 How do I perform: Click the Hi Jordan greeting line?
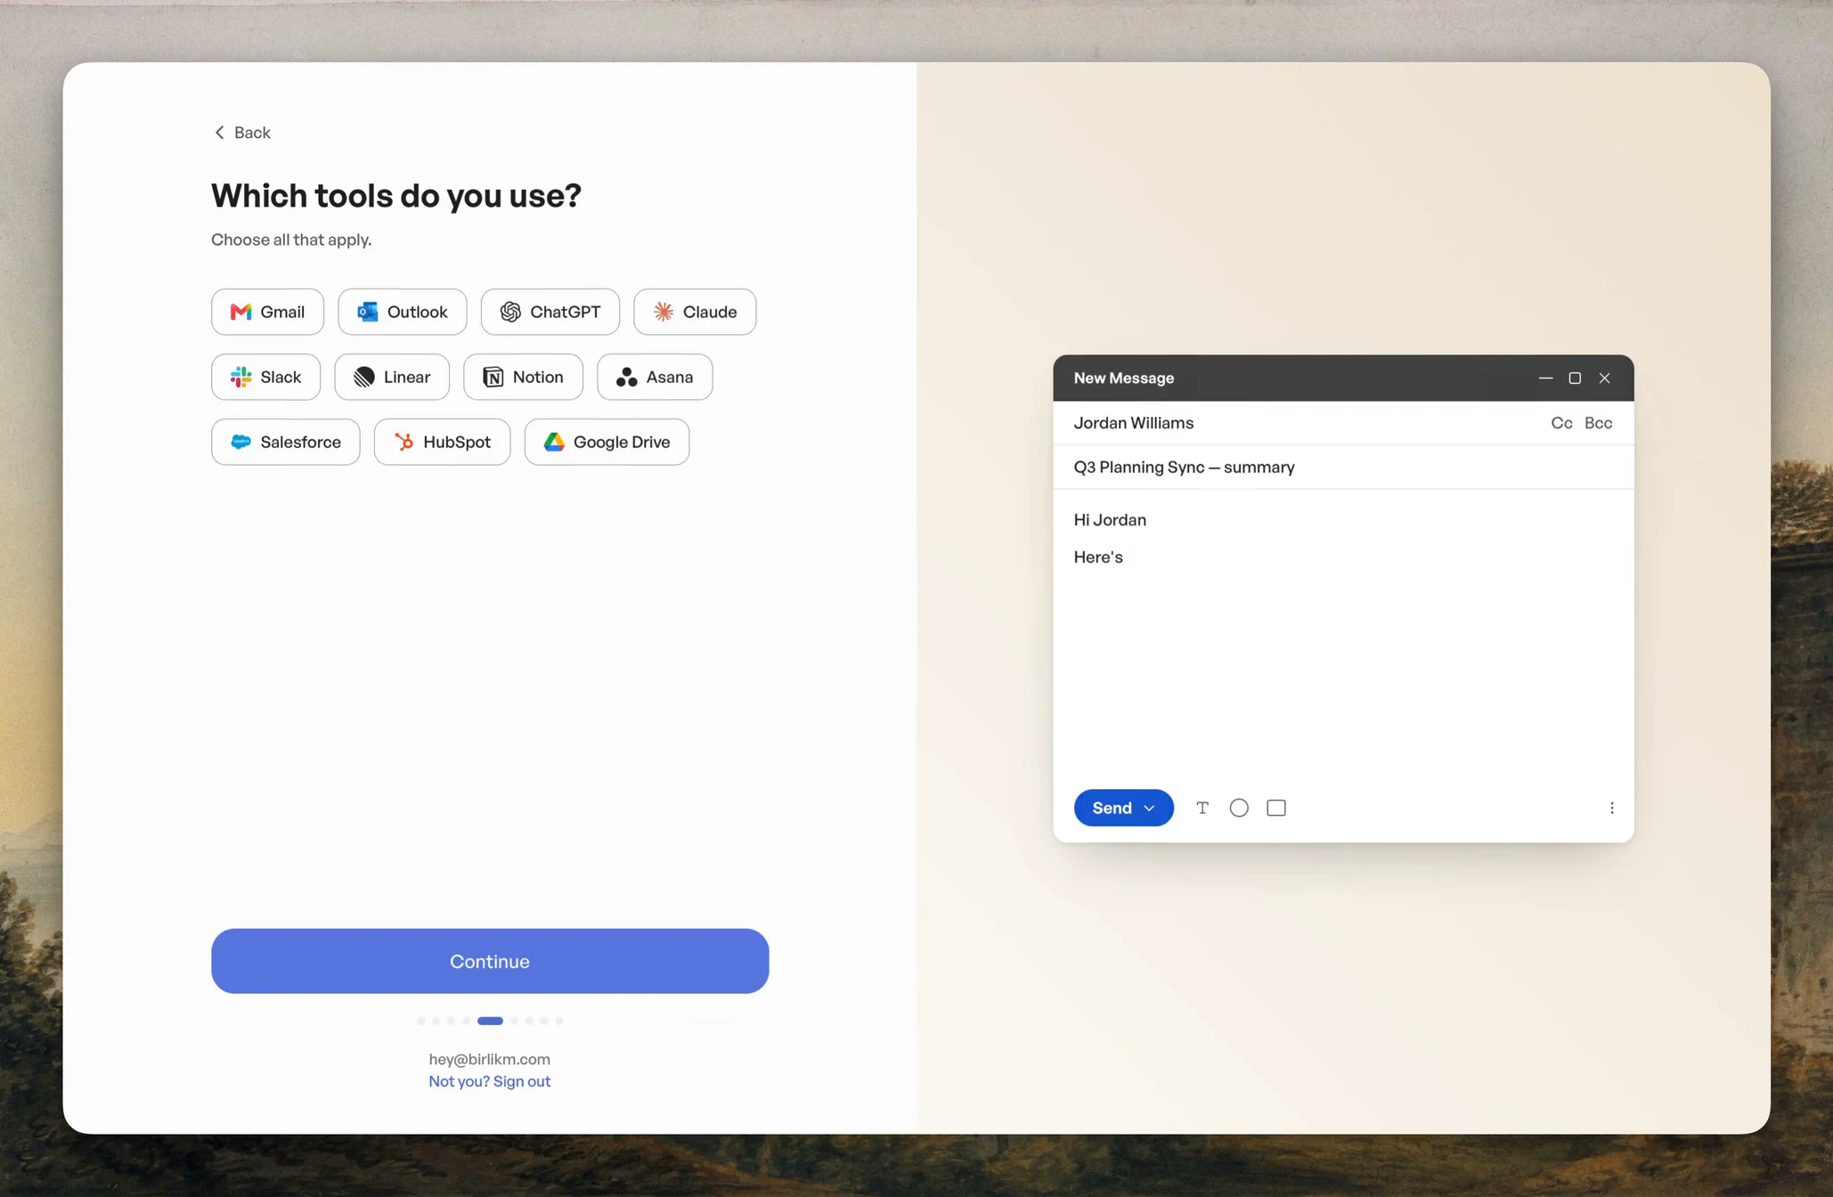[1110, 520]
